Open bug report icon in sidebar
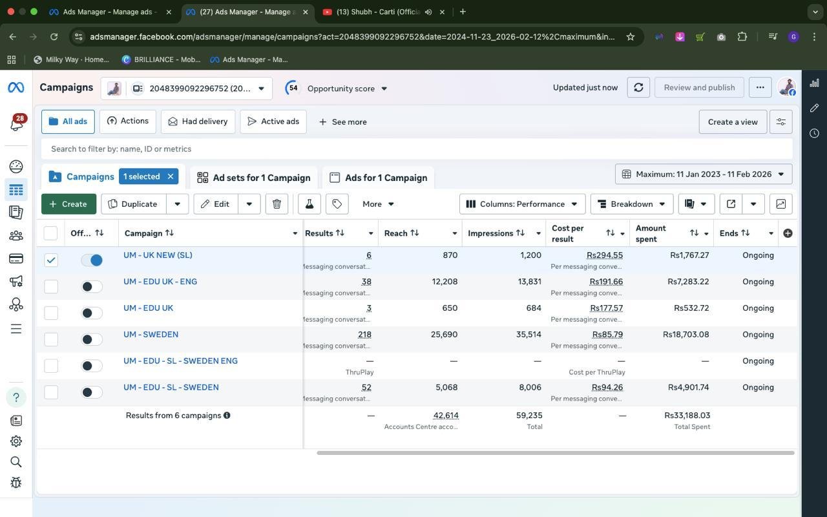This screenshot has height=517, width=827. (16, 483)
